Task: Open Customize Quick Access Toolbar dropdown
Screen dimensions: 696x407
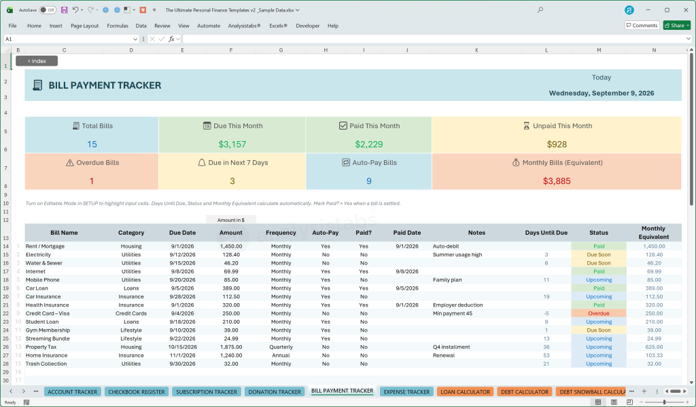Action: [x=154, y=9]
